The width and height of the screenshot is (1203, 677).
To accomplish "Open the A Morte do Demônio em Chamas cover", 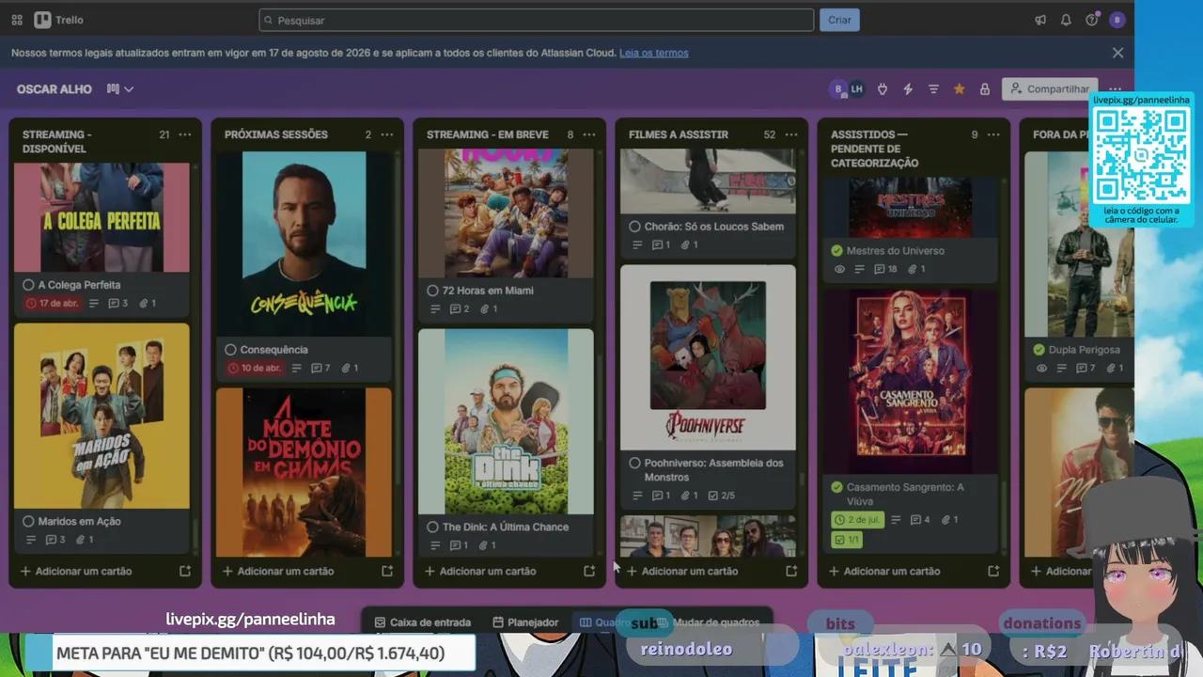I will click(304, 472).
